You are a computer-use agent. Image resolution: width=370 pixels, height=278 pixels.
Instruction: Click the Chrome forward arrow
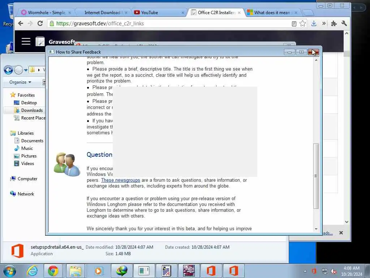pos(30,24)
